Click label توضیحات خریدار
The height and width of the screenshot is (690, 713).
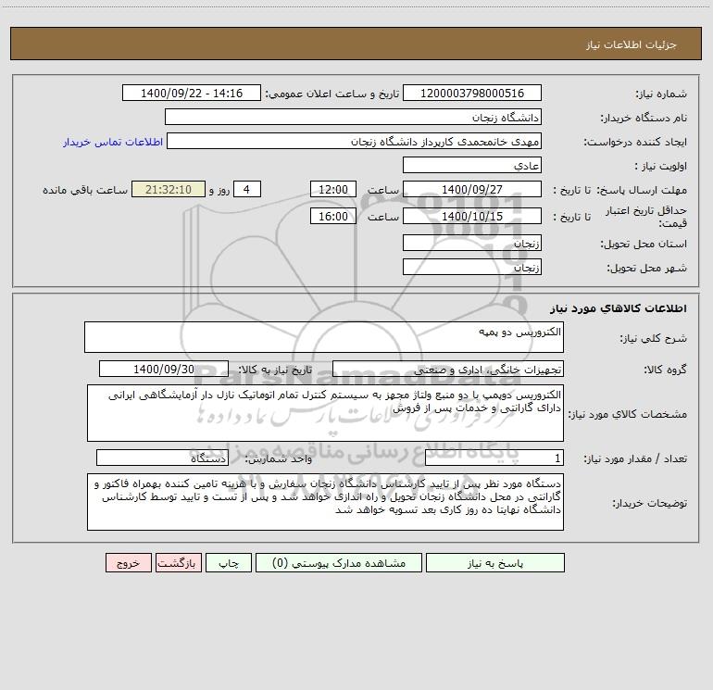pyautogui.click(x=650, y=503)
